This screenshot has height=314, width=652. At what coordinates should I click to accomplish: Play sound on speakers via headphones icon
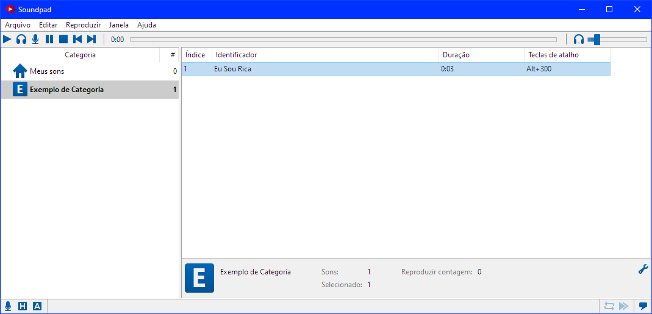tap(21, 39)
